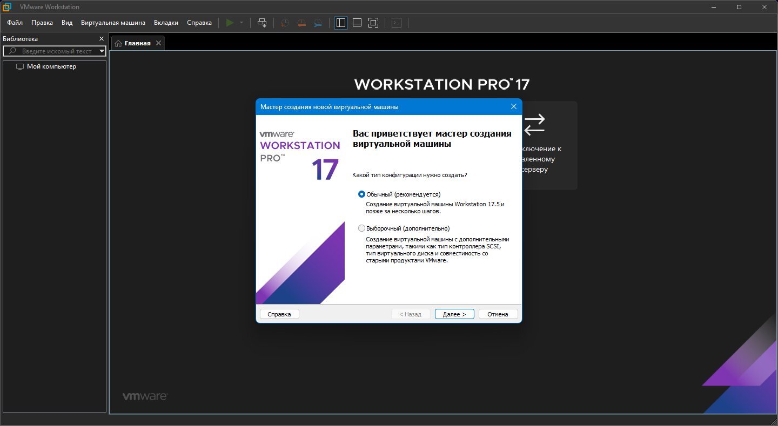Open the Snapshot Manager wrench icon
778x426 pixels.
318,23
